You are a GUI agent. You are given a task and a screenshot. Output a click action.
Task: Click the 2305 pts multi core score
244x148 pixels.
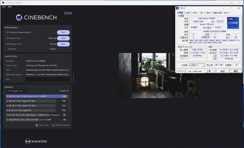point(52,38)
